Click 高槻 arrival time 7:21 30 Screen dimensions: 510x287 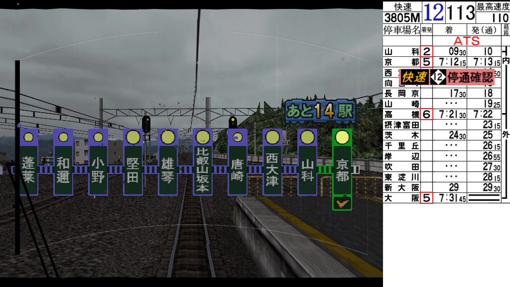pyautogui.click(x=453, y=115)
